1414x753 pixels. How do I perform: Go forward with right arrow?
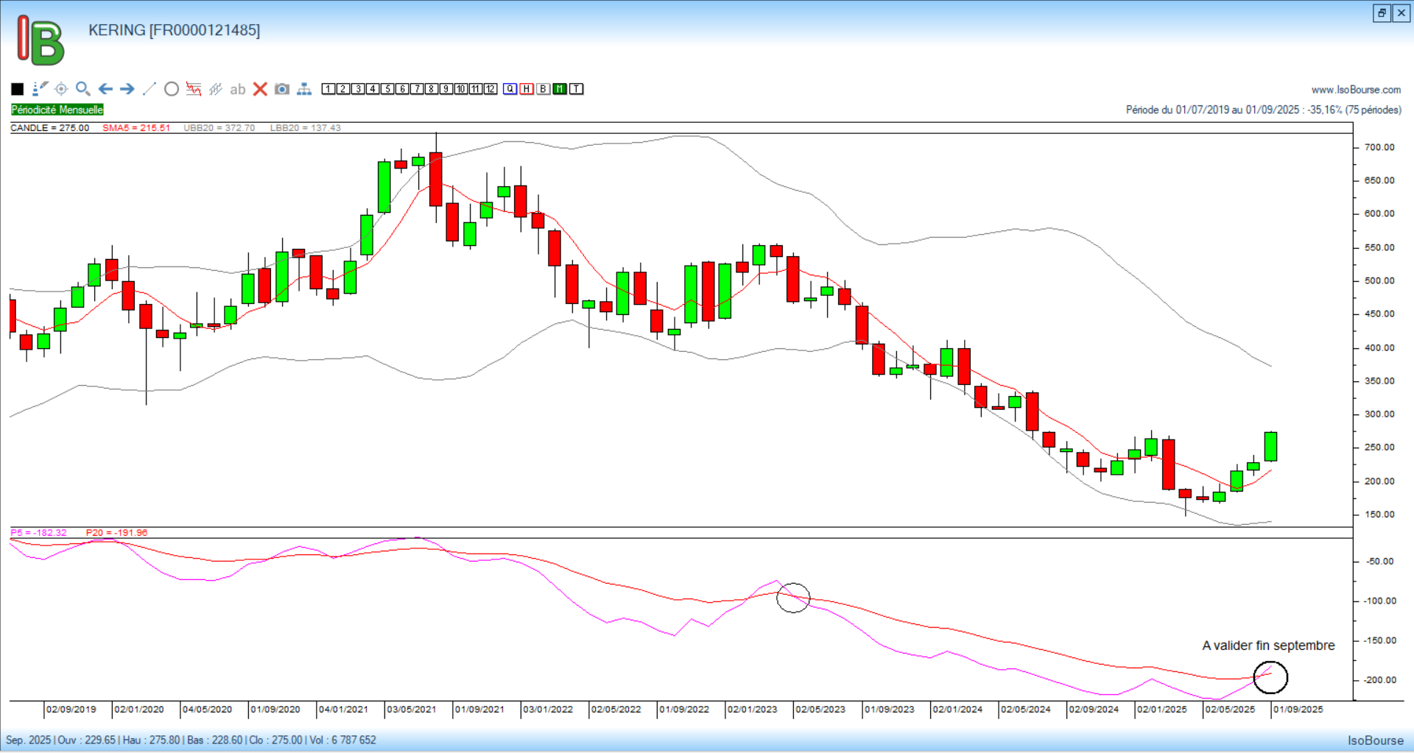click(127, 89)
